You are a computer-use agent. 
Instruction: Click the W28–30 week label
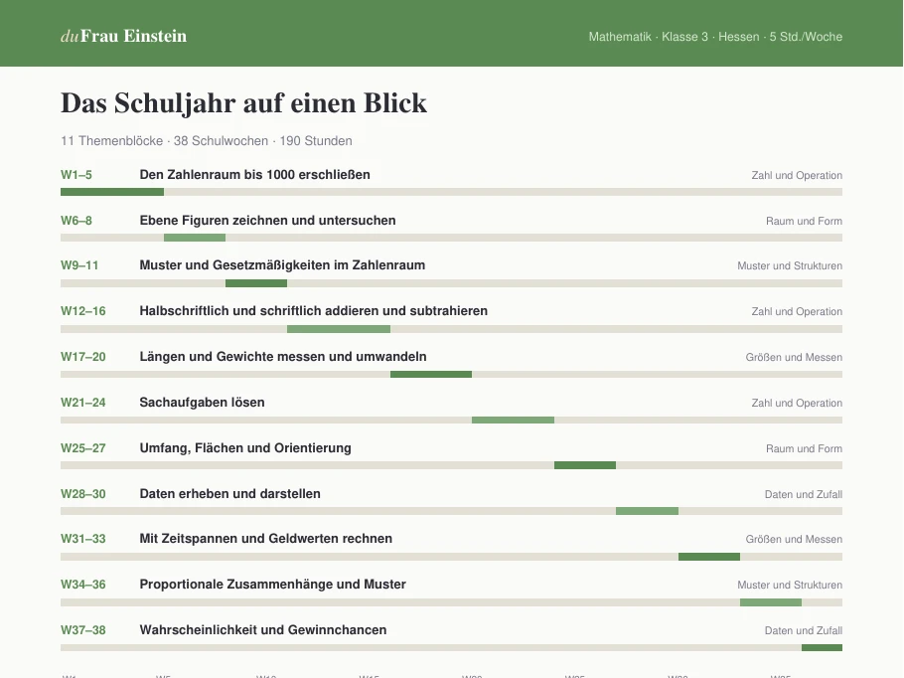tap(83, 493)
